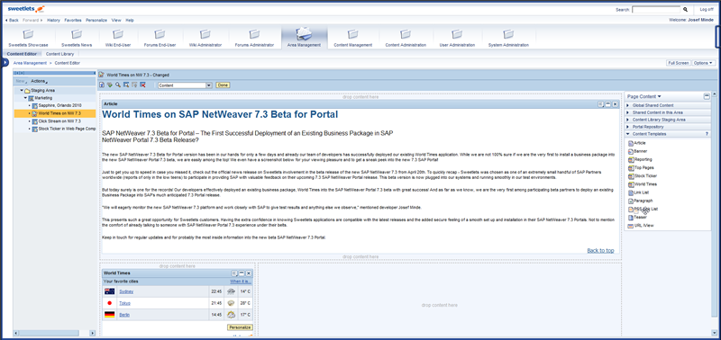Select the URL iView content template
The width and height of the screenshot is (721, 340).
click(641, 225)
